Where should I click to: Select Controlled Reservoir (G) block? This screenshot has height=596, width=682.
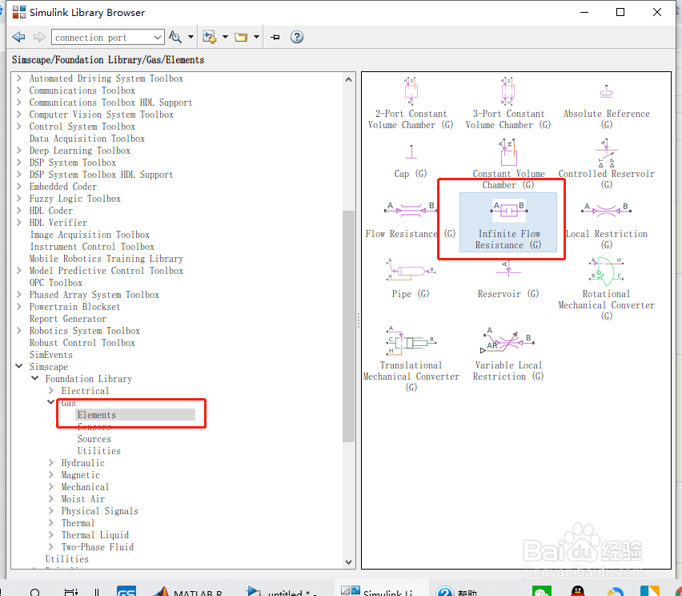[x=606, y=164]
